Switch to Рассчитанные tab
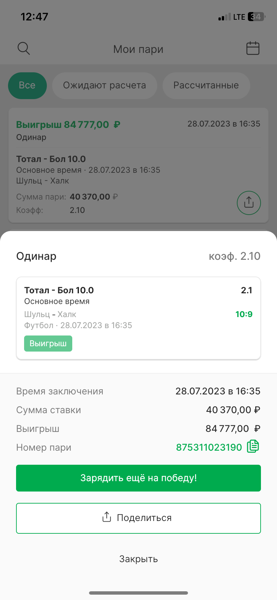The height and width of the screenshot is (600, 277). pyautogui.click(x=206, y=85)
